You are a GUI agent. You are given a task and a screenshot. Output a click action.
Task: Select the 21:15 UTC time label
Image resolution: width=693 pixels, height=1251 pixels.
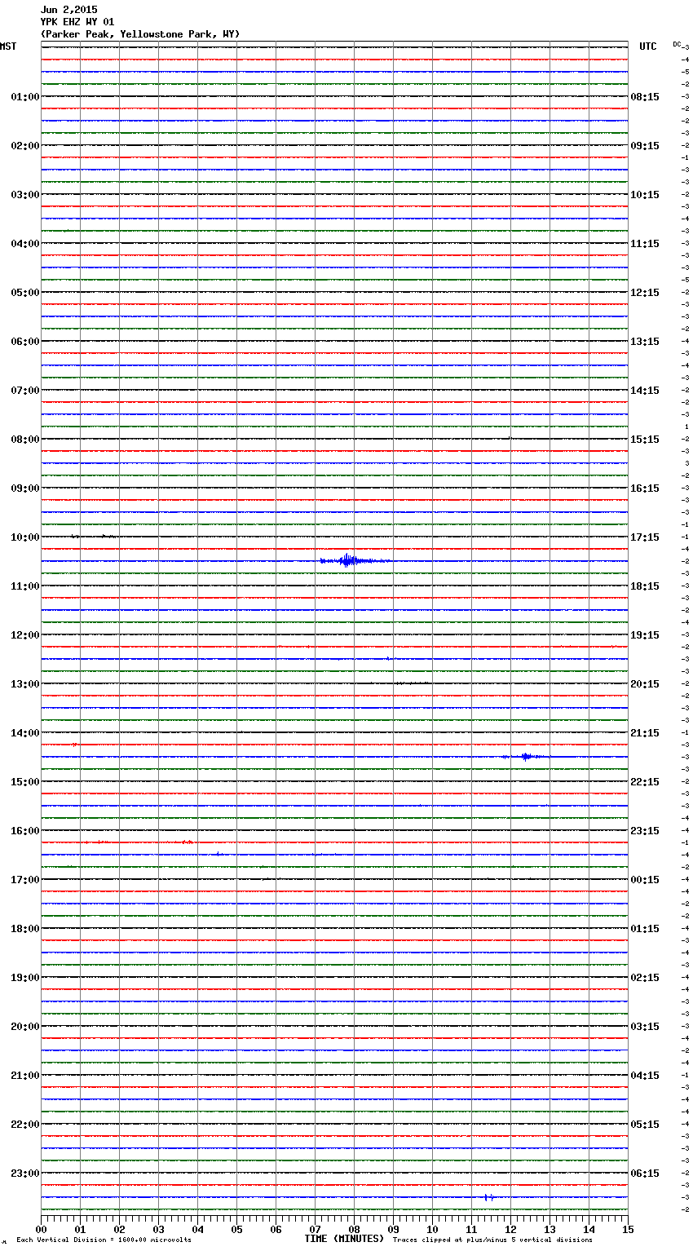(645, 733)
